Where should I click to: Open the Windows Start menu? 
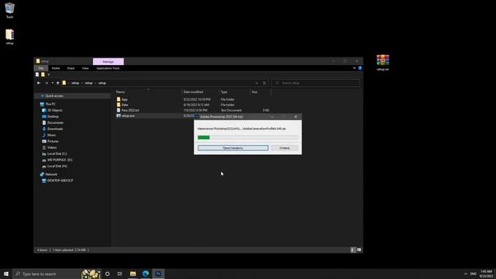pos(6,274)
